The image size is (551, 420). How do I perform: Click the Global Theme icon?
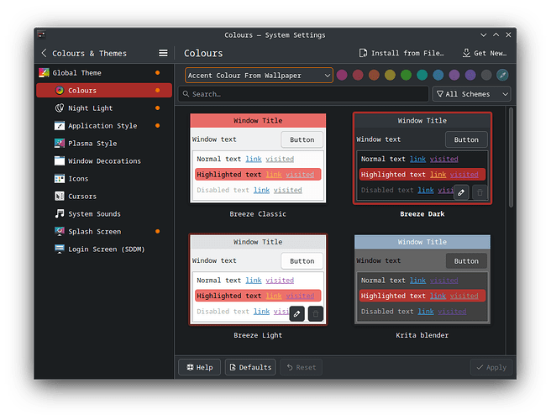coord(44,73)
